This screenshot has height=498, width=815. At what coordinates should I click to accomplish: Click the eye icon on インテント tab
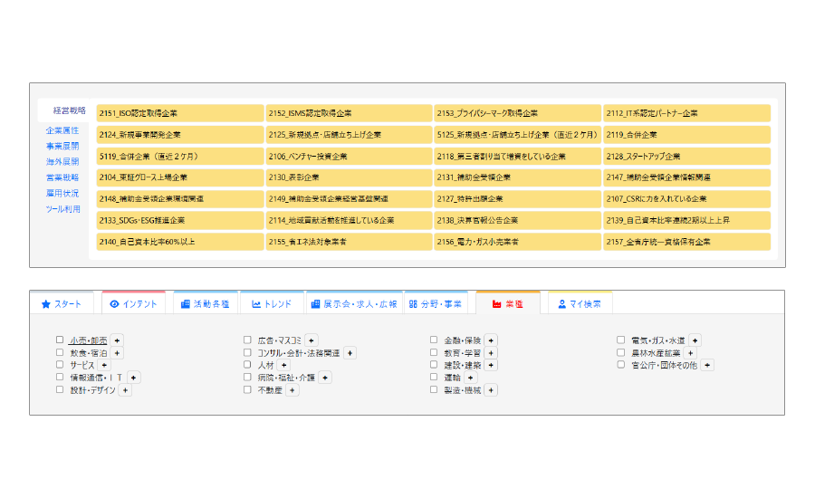point(114,304)
